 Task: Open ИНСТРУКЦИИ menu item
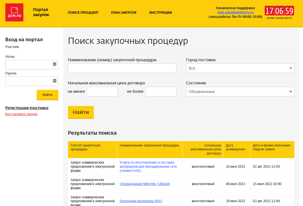click(x=161, y=12)
